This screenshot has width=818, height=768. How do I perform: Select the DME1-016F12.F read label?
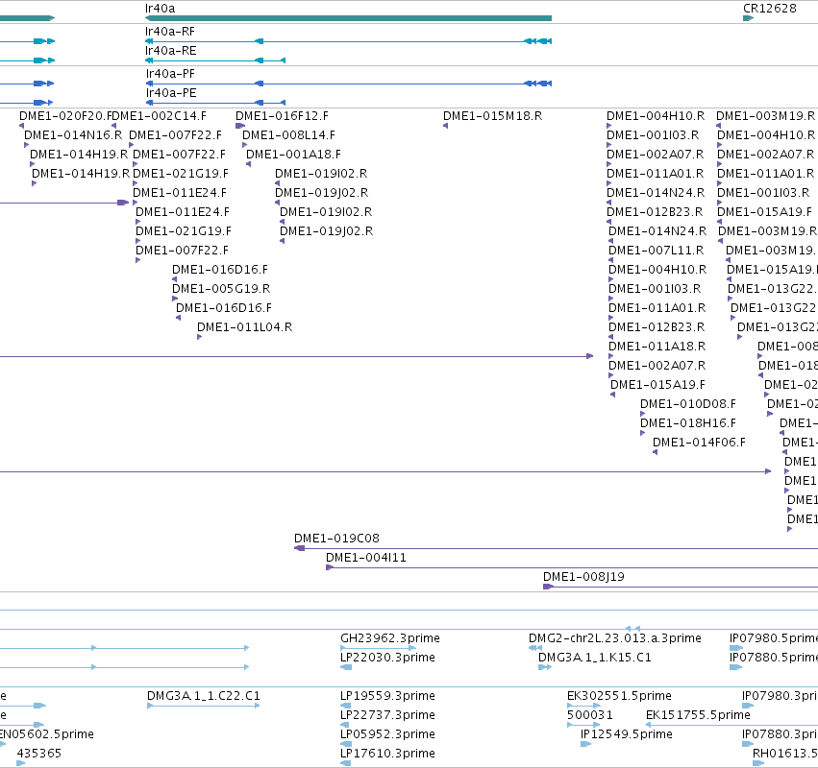click(282, 115)
